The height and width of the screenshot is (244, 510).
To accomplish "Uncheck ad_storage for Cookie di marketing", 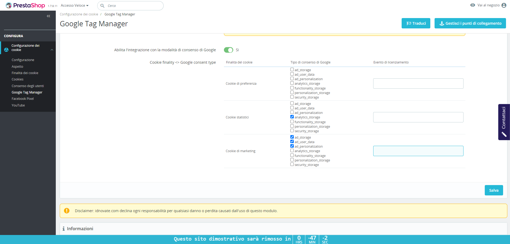I will click(292, 137).
